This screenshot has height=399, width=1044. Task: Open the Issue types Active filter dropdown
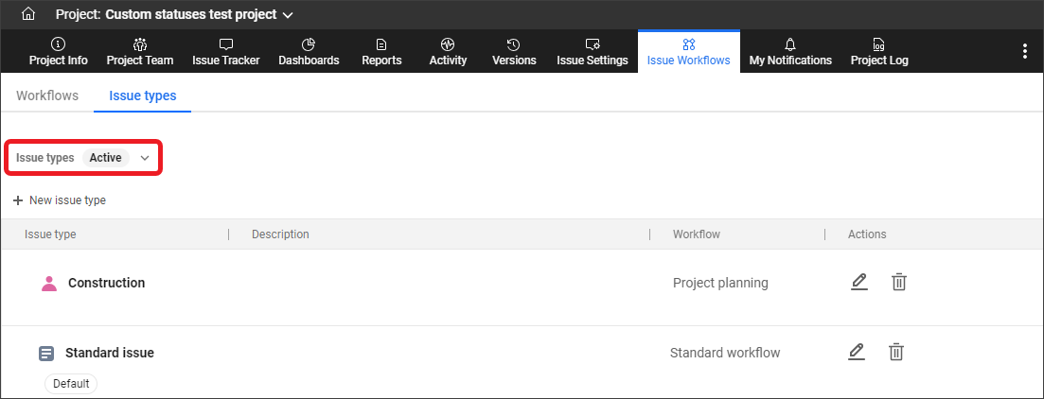click(x=145, y=158)
